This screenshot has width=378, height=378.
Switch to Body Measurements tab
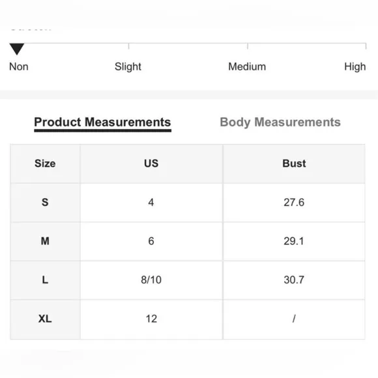click(x=280, y=123)
